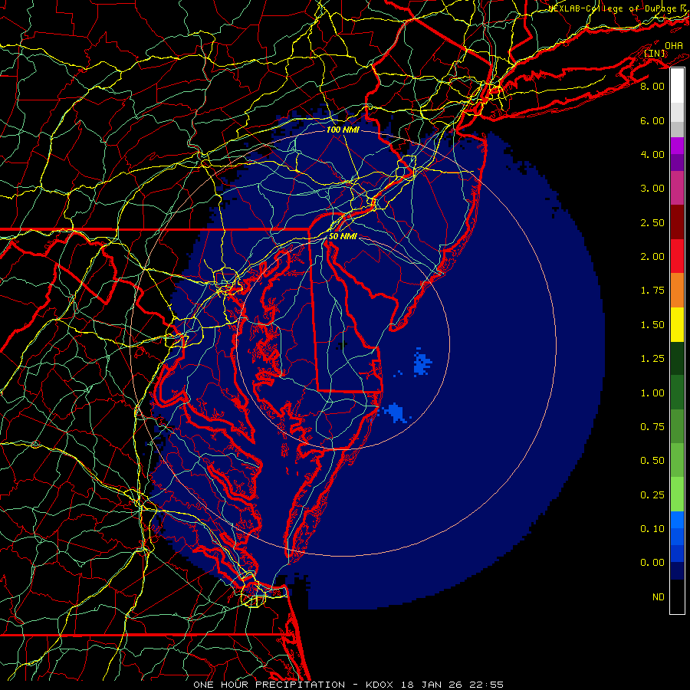Click the 6.00 legend value
Image resolution: width=690 pixels, height=690 pixels.
click(x=652, y=120)
